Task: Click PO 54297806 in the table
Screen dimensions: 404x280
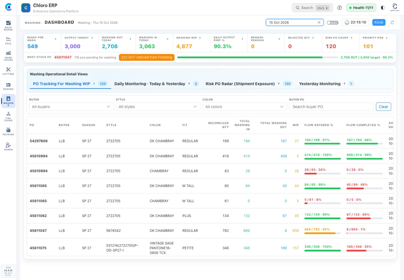Action: point(39,141)
